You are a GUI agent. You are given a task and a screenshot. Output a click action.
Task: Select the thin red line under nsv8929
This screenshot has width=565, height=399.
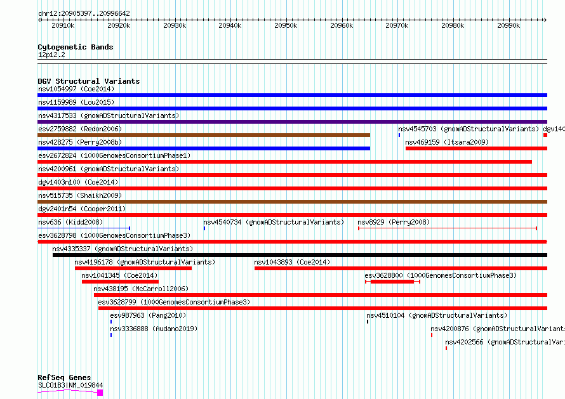pos(448,228)
